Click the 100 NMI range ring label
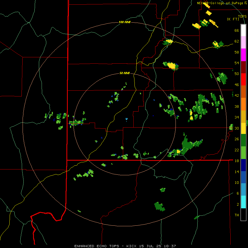This screenshot has height=248, width=248. click(125, 22)
